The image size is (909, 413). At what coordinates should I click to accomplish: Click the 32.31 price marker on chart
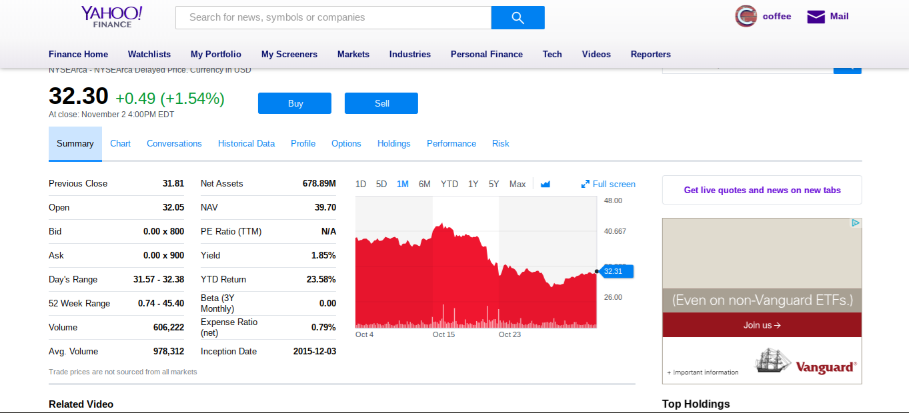pos(614,271)
